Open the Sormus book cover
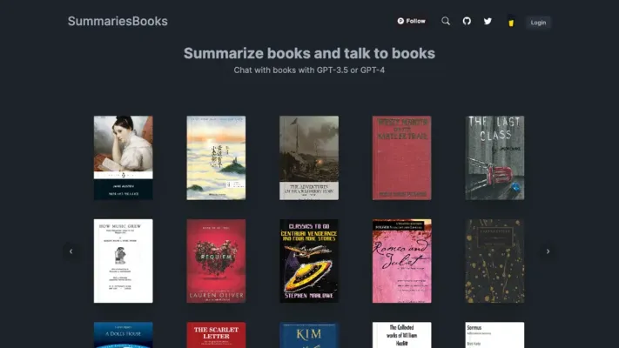 (x=495, y=335)
